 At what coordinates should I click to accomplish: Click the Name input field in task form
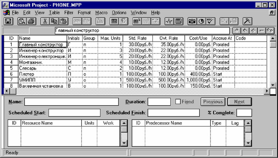(x=71, y=102)
